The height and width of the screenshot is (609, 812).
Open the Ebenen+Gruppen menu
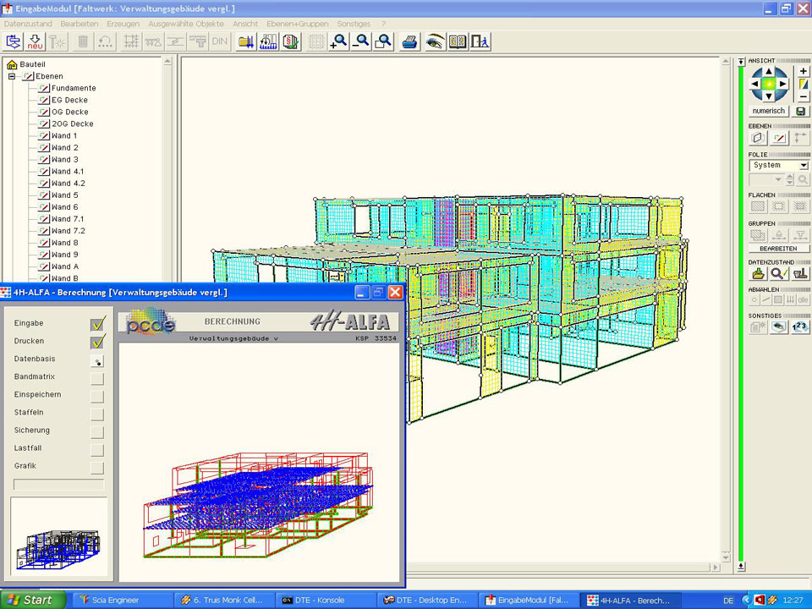coord(297,24)
